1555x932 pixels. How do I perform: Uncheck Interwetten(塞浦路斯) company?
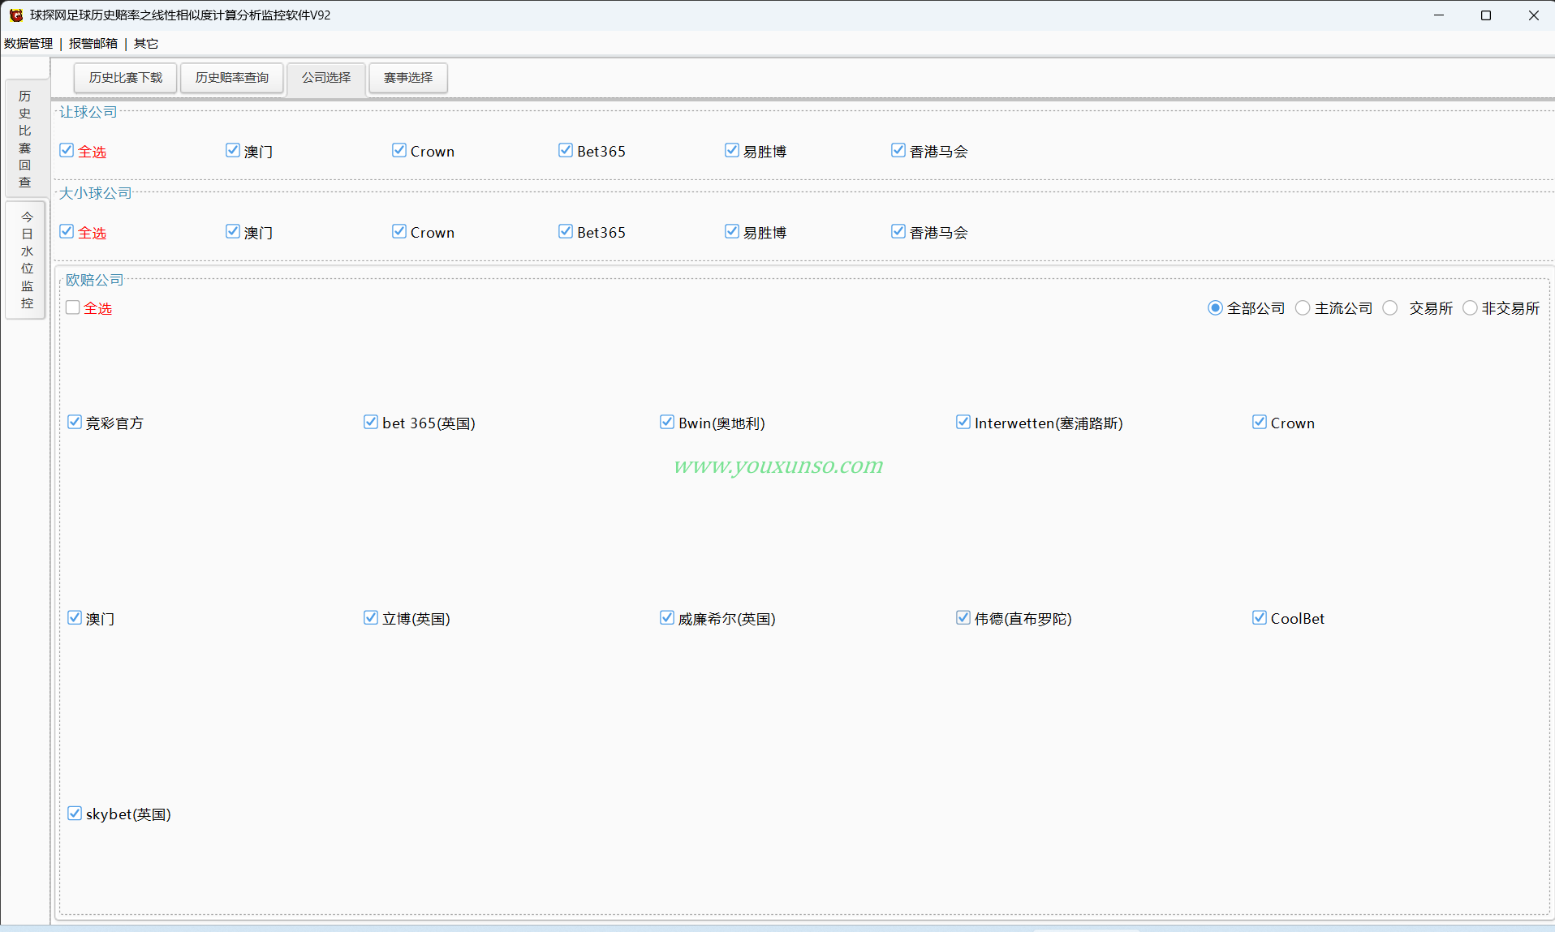tap(963, 423)
